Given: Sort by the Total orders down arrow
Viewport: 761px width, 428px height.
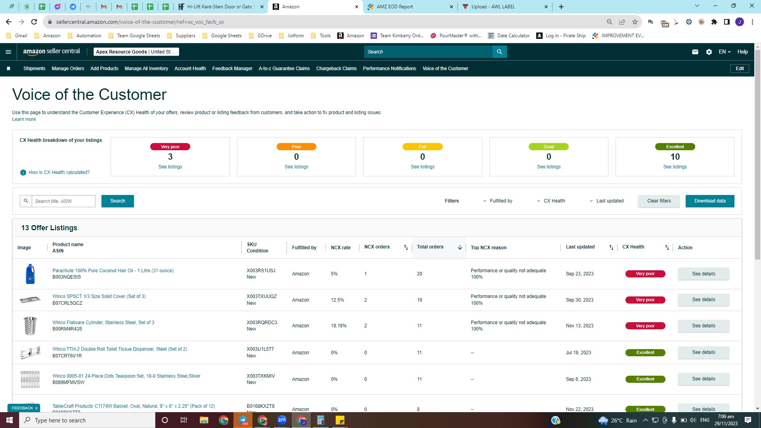Looking at the screenshot, I should (460, 247).
